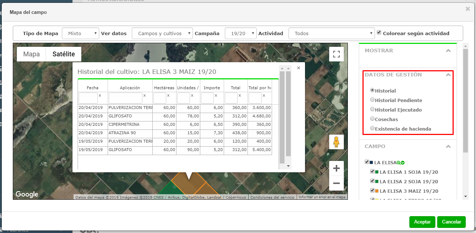Clear the Unidades filter with its x
Image resolution: width=476 pixels, height=233 pixels.
pos(192,95)
